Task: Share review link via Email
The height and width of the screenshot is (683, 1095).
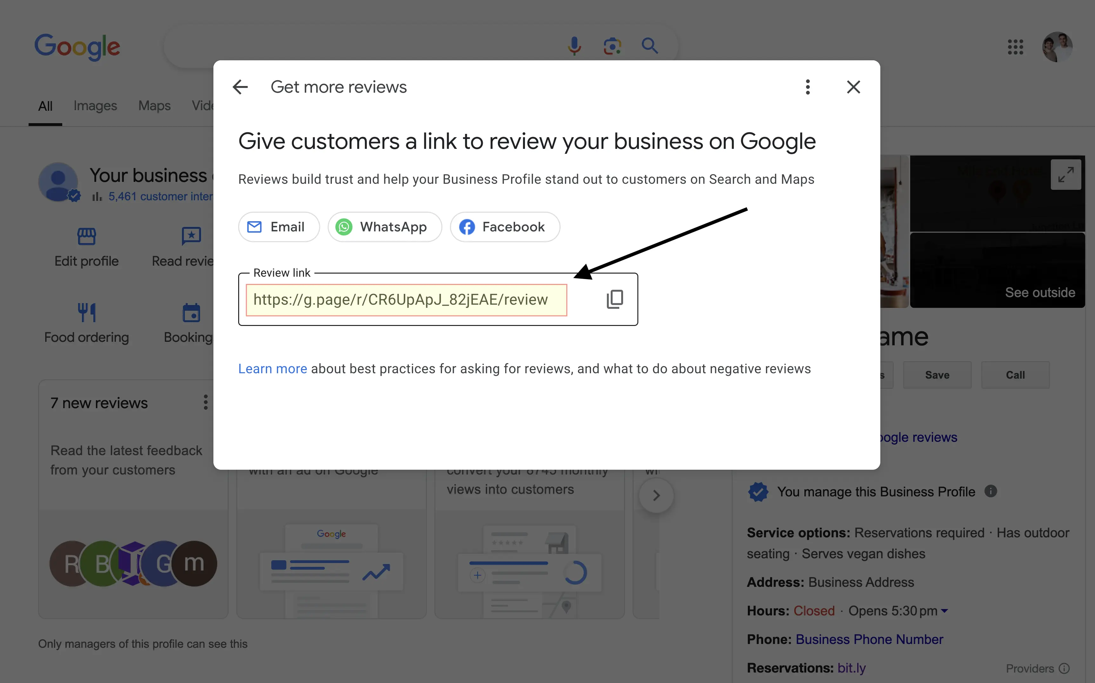Action: (x=279, y=227)
